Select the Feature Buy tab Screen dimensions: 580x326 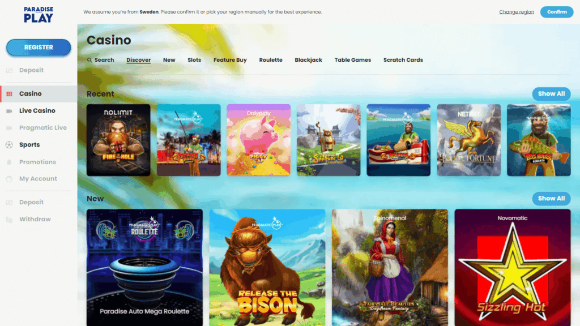[230, 60]
